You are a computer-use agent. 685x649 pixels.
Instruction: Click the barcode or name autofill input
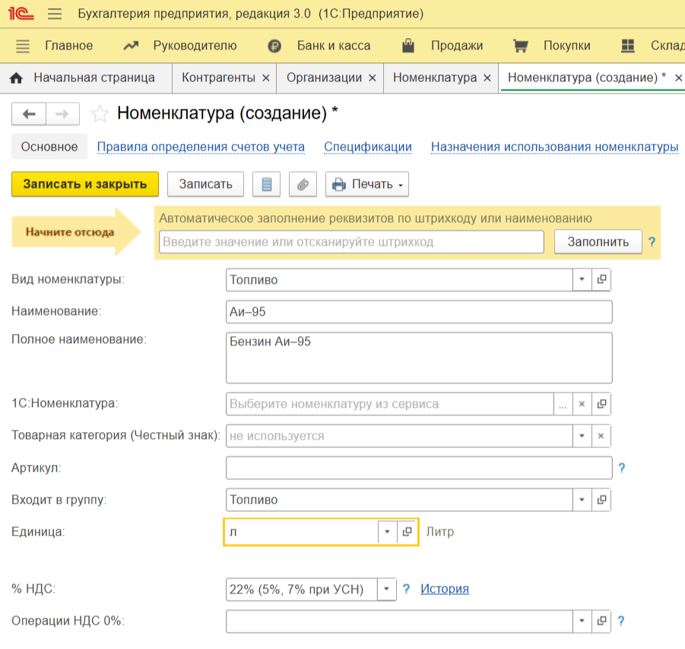(351, 242)
